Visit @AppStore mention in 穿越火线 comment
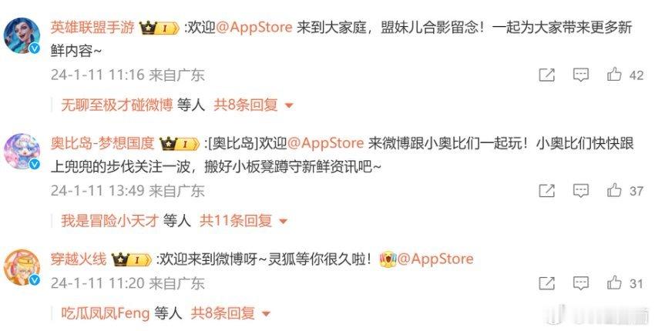The image size is (655, 331). click(435, 259)
